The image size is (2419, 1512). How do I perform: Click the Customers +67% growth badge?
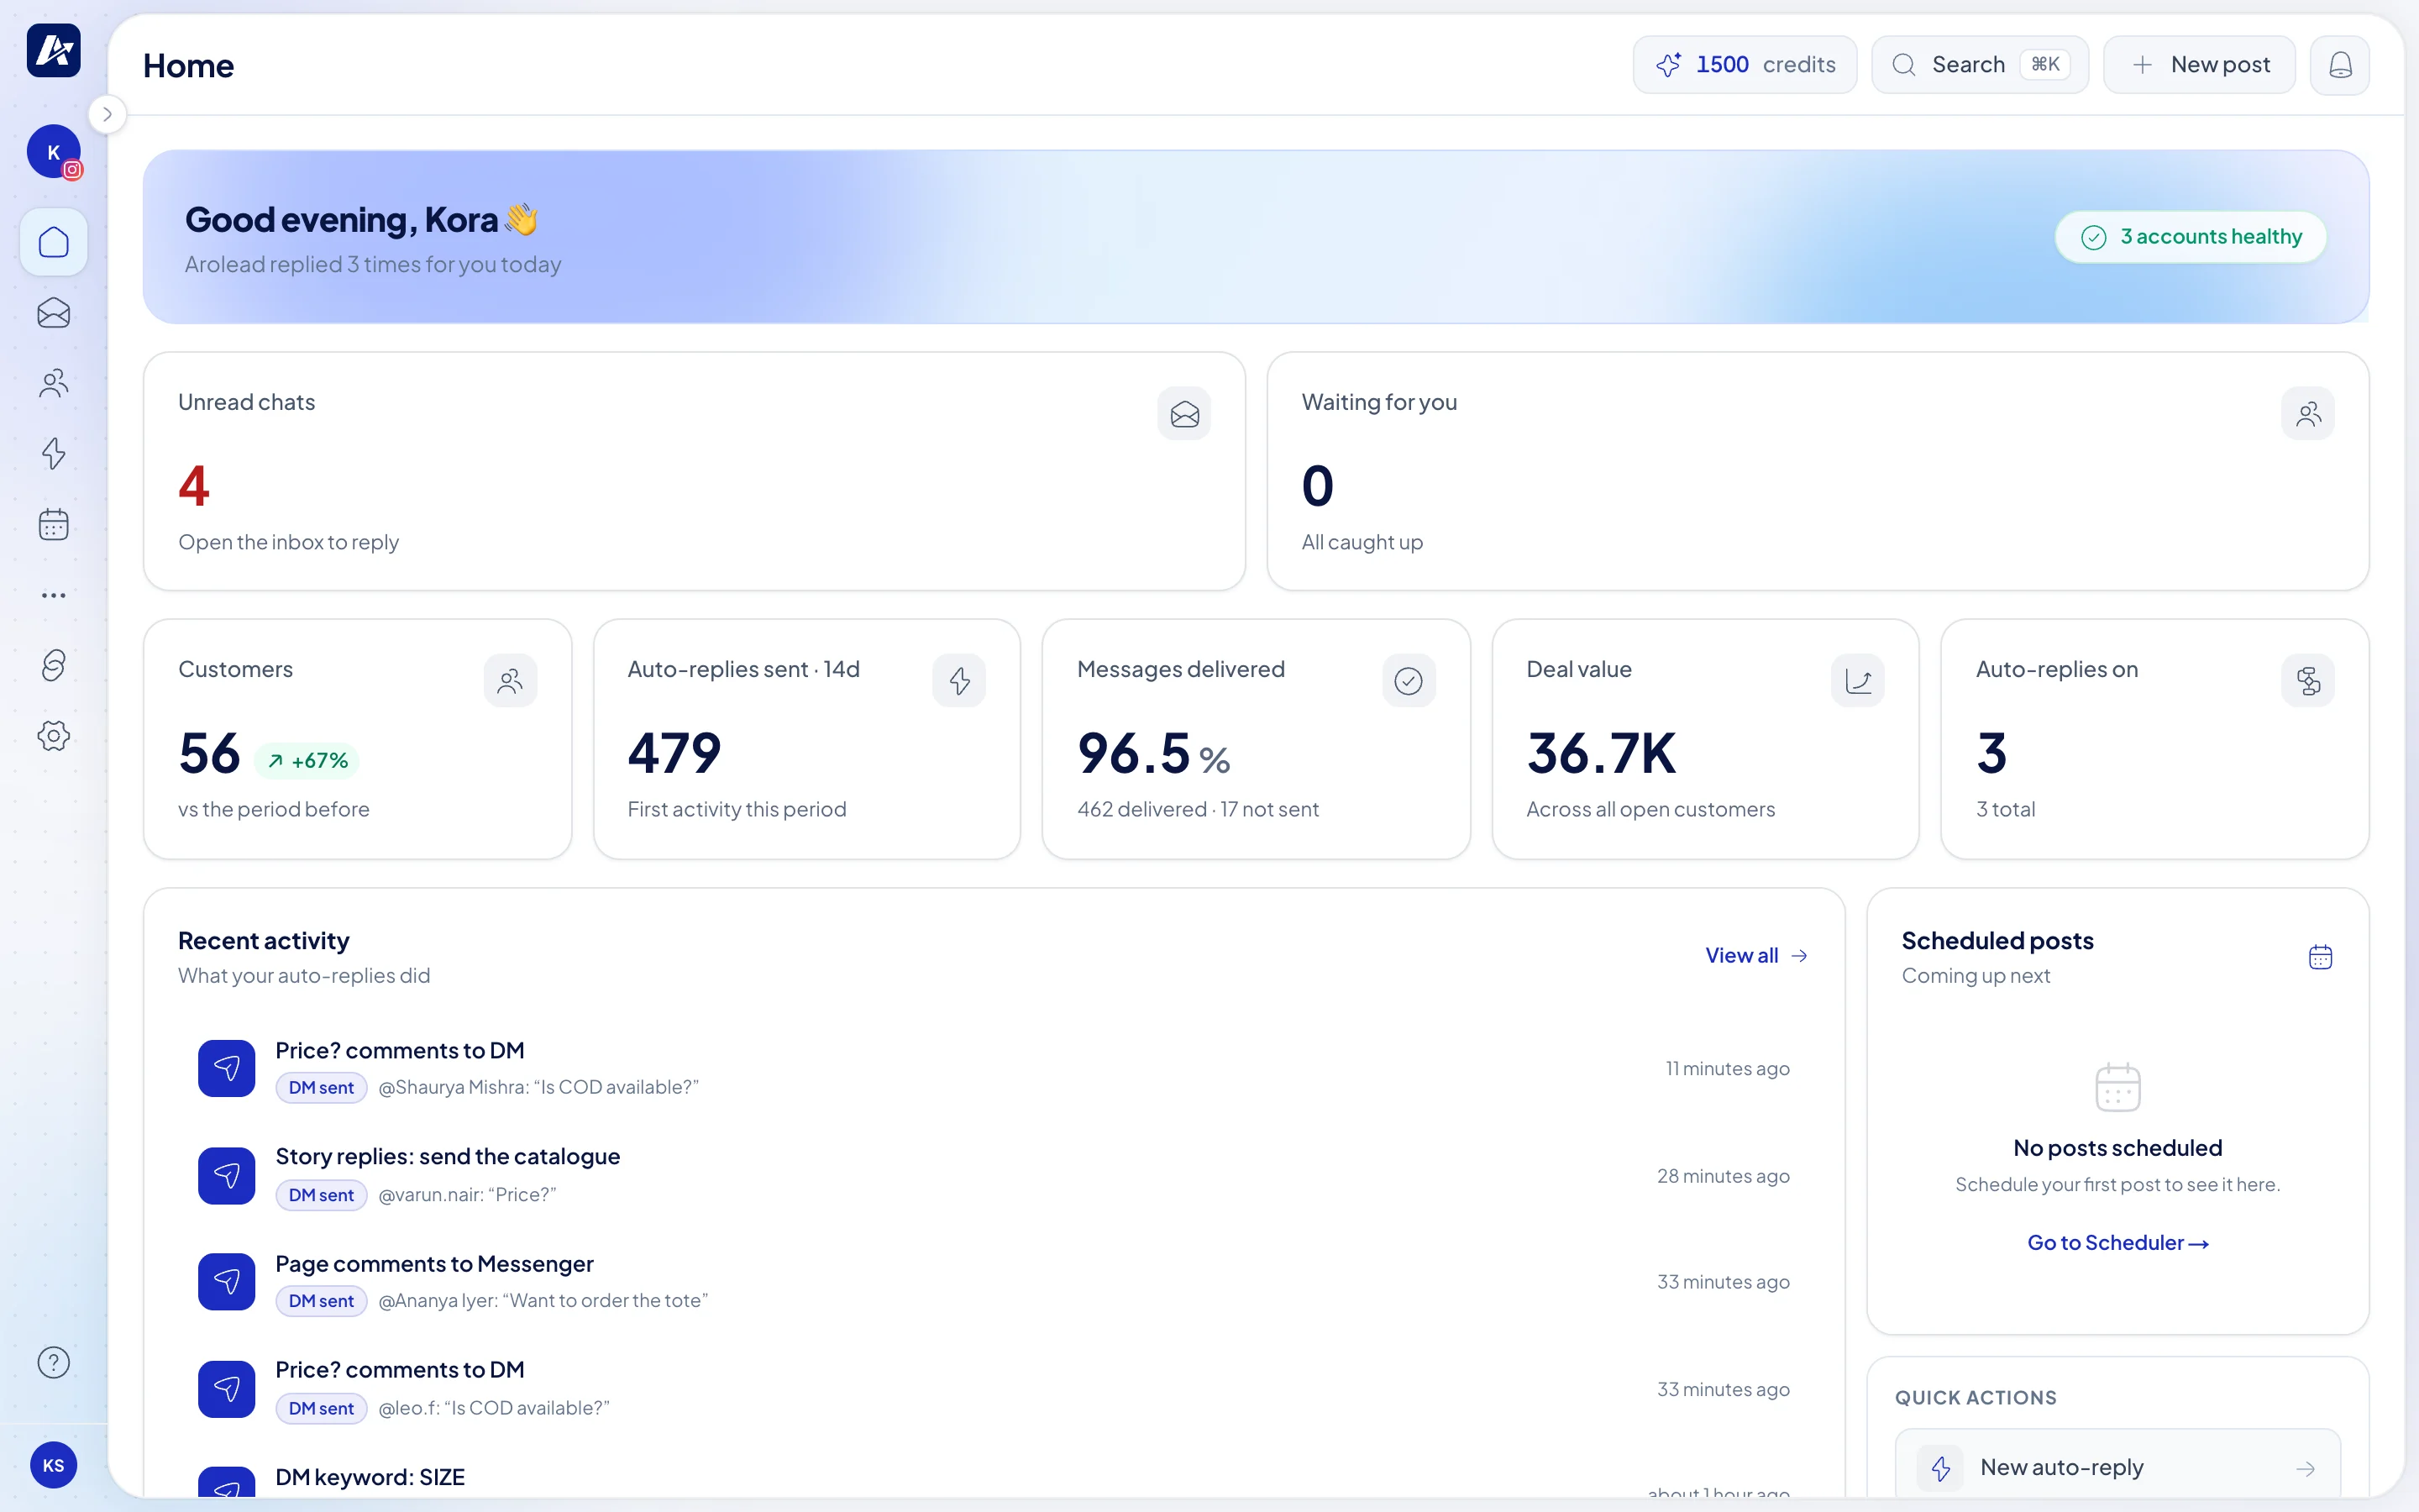307,761
